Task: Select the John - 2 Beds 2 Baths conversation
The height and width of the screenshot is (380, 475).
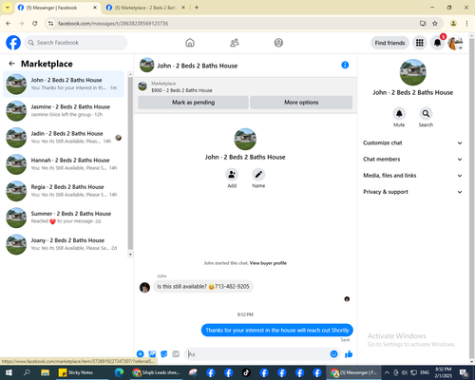Action: point(64,85)
